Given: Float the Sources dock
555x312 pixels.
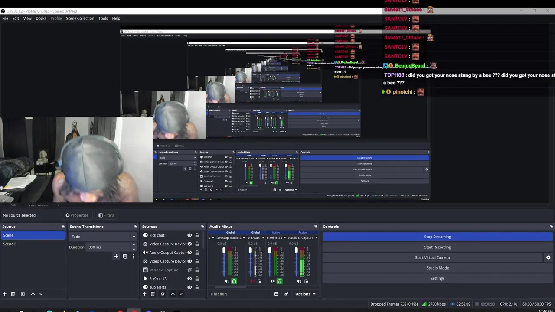Looking at the screenshot, I should pyautogui.click(x=202, y=227).
